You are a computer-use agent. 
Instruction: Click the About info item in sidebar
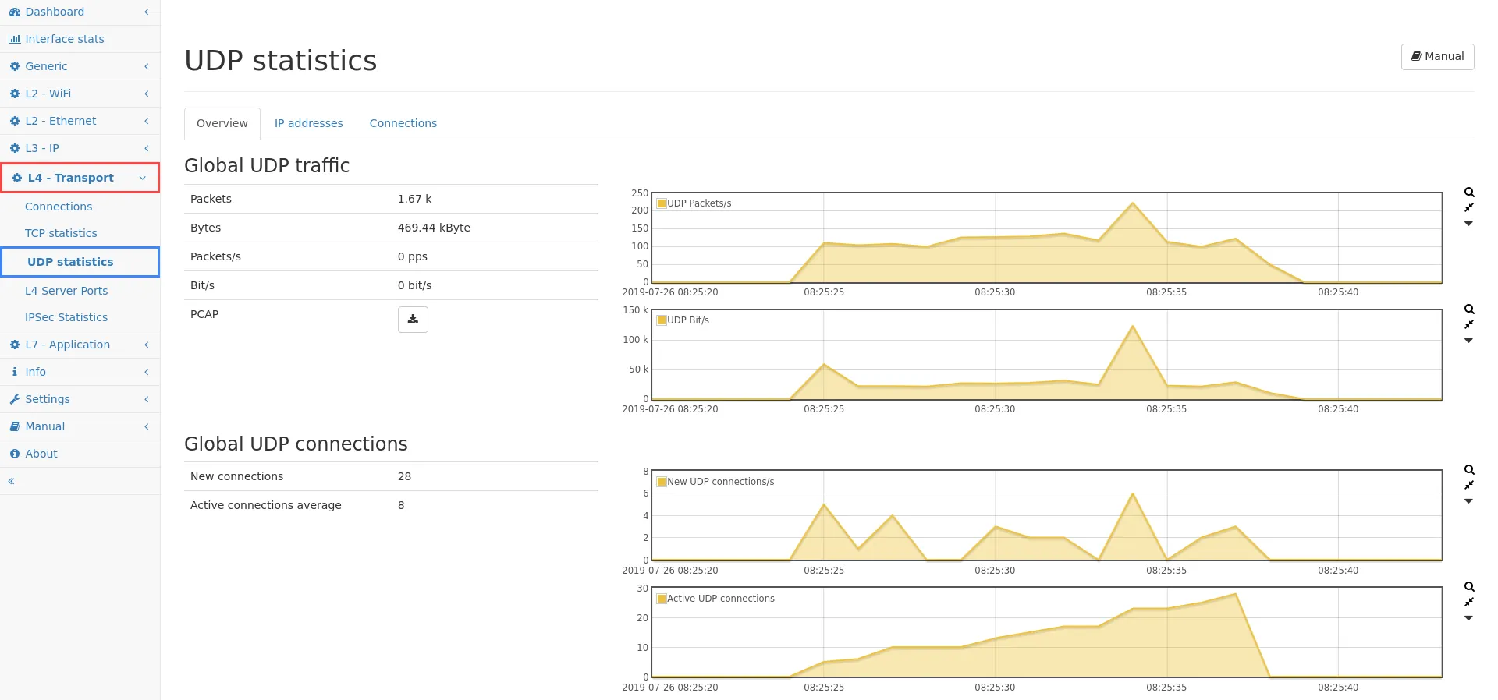(41, 454)
